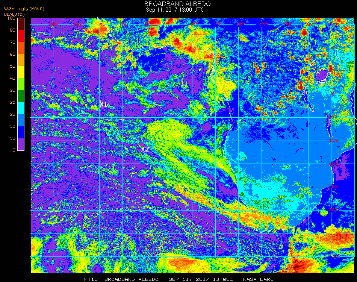
Task: Click the '50' colorbar tick label
Action: [12, 66]
